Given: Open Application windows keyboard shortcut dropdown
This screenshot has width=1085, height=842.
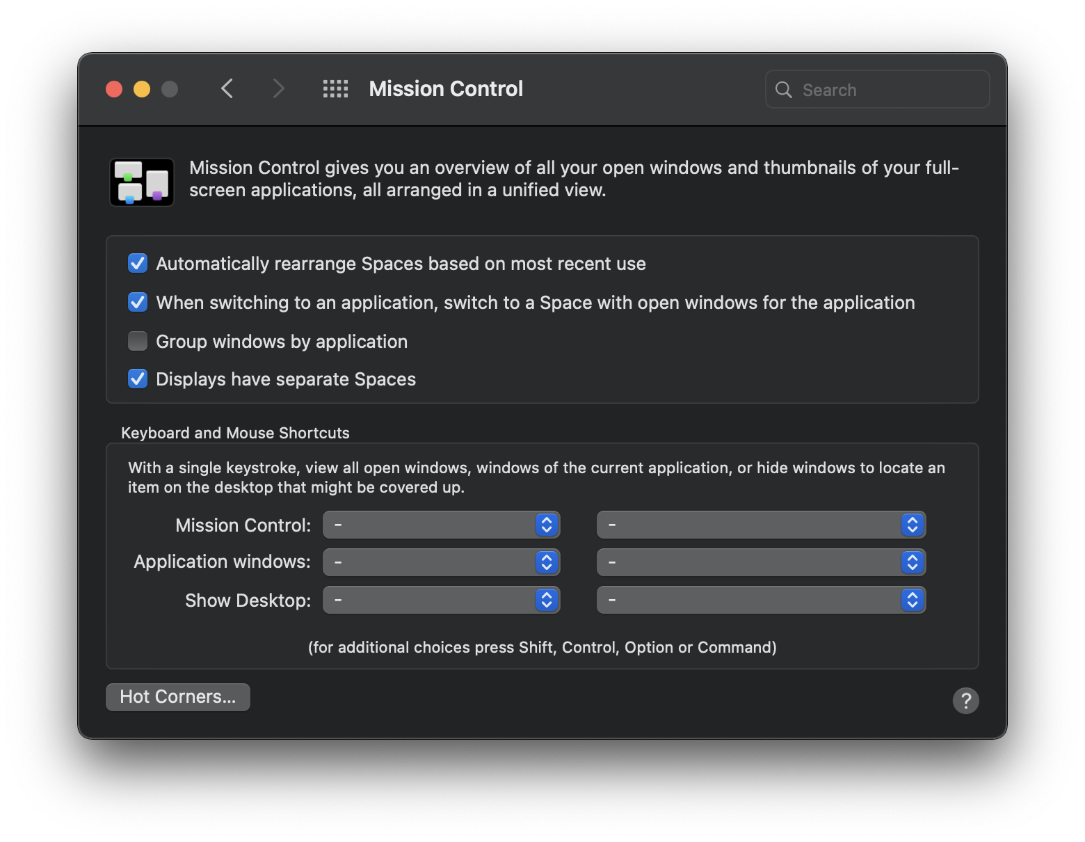Looking at the screenshot, I should coord(442,562).
